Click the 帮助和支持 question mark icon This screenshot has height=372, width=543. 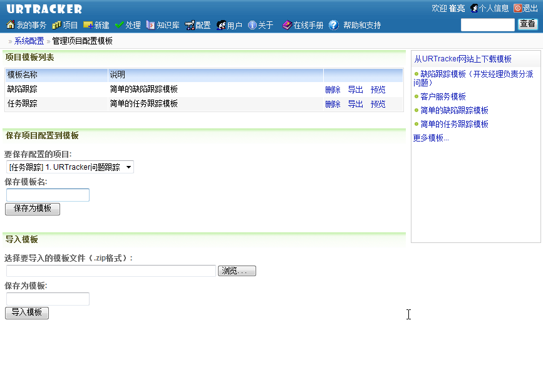coord(334,25)
